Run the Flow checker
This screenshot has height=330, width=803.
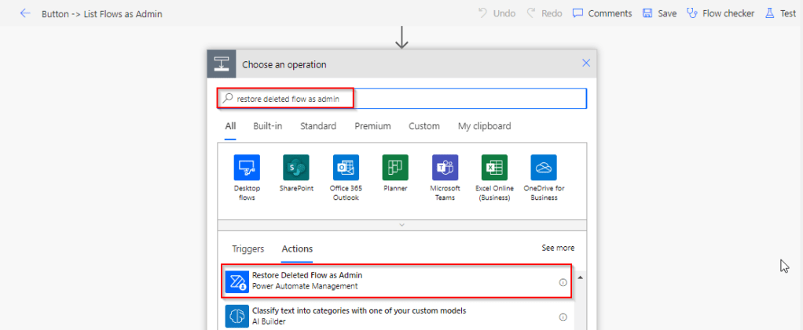tap(720, 13)
